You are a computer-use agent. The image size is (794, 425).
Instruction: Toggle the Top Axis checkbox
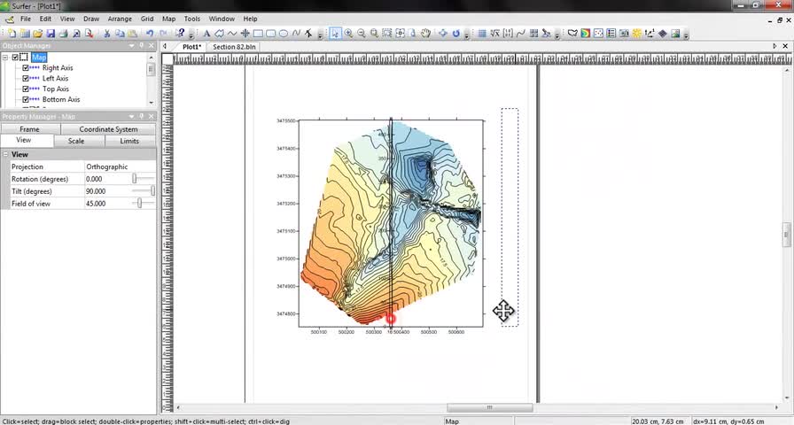coord(26,89)
